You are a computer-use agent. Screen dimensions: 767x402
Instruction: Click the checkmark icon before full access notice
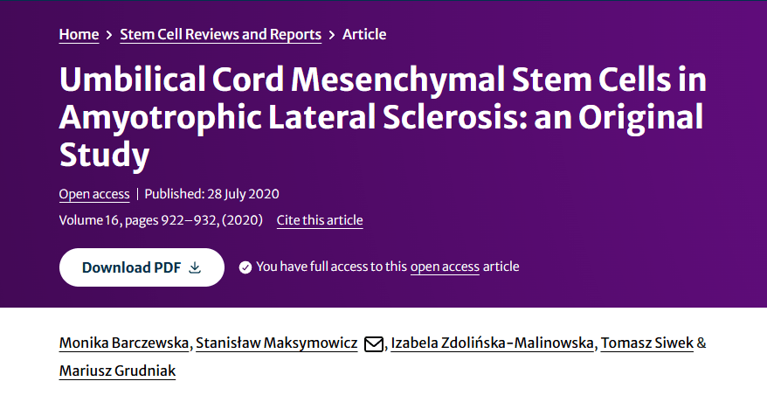[245, 267]
